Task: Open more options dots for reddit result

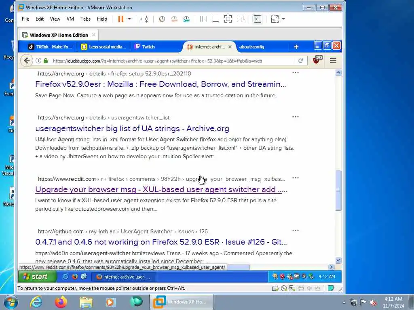Action: pos(296,178)
